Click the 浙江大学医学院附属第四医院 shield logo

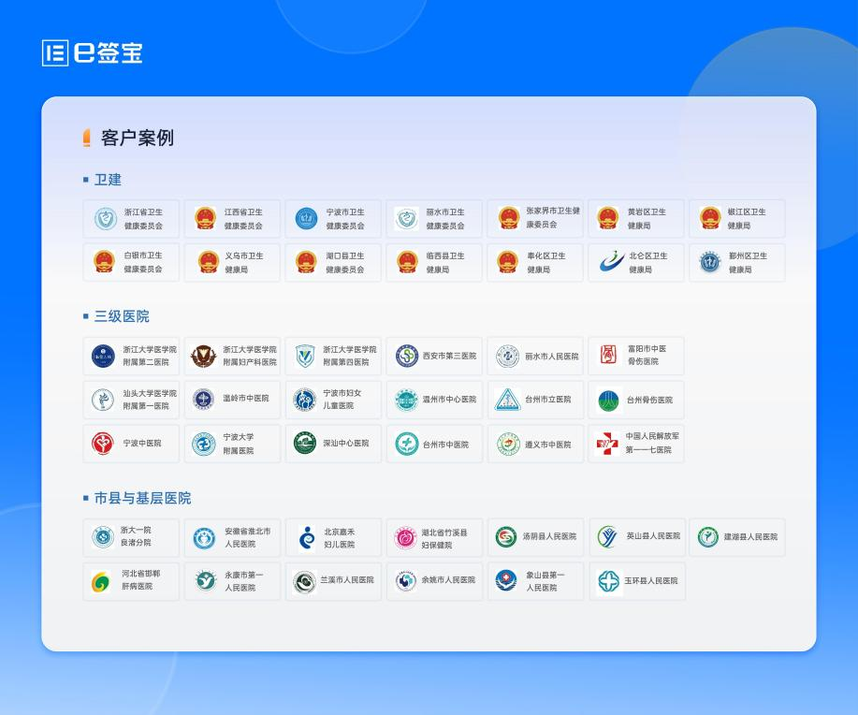(305, 356)
